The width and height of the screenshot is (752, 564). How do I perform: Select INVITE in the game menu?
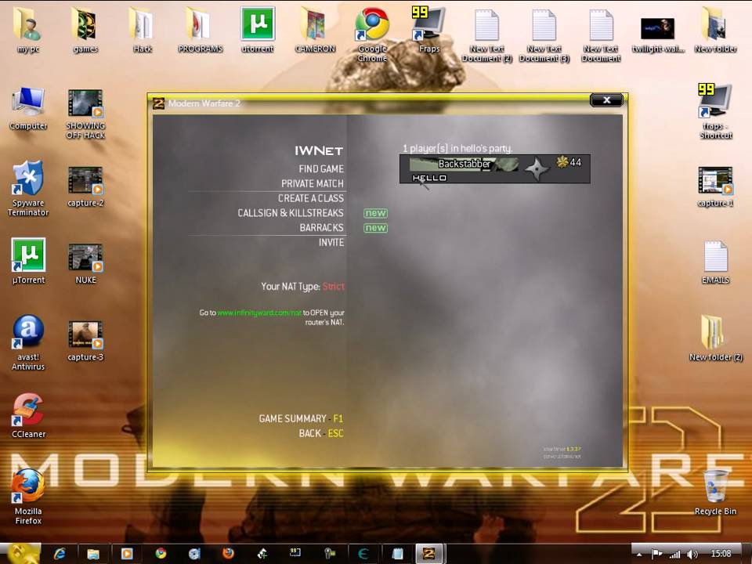pos(331,242)
